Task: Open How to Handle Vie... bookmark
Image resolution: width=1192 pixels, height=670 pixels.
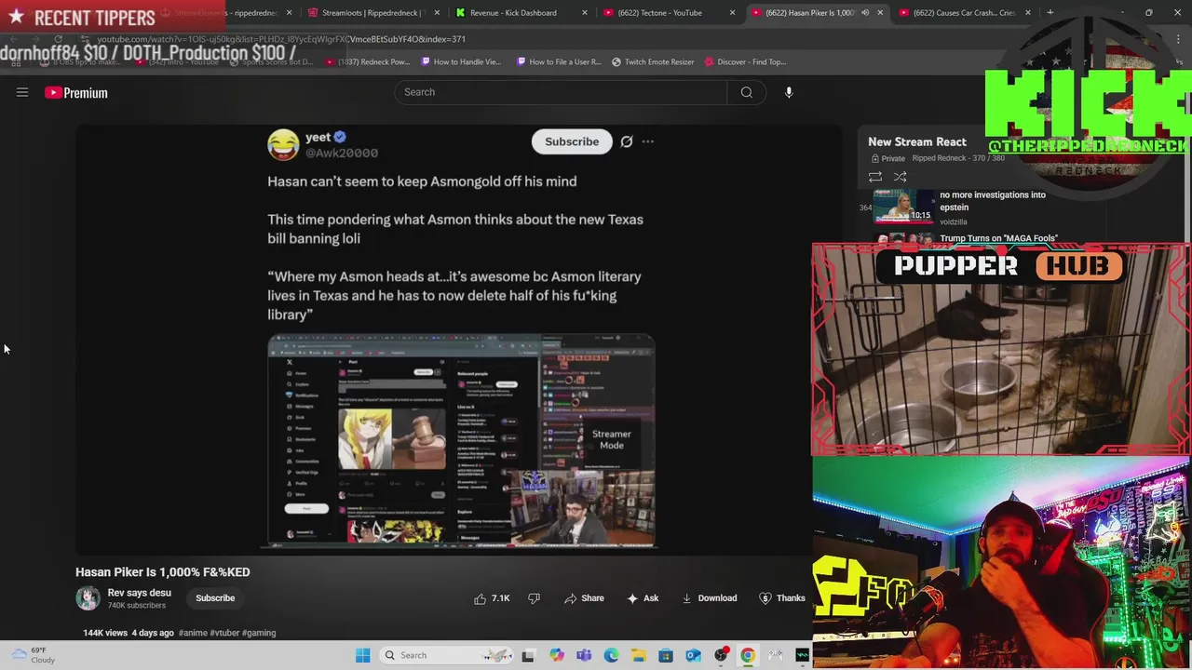Action: [461, 61]
